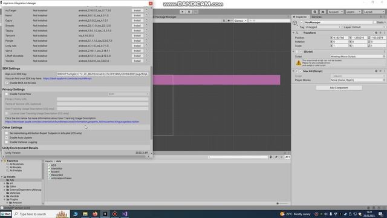387x218 pixels.
Task: Click the AdsManager game object cube icon
Action: click(295, 23)
